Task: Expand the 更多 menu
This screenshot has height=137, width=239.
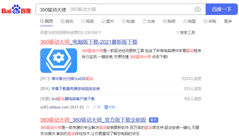Action: 228,21
